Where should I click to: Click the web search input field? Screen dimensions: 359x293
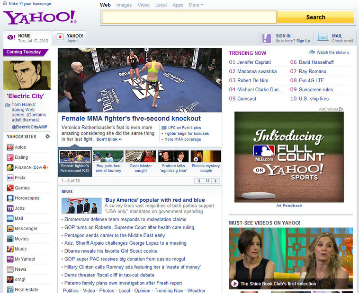[189, 17]
